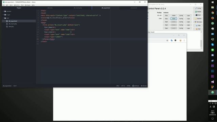The image size is (217, 122).
Task: Click the Your_Name line in editor
Action: point(50,27)
